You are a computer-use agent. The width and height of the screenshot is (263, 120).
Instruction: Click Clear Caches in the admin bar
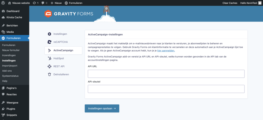[230, 3]
